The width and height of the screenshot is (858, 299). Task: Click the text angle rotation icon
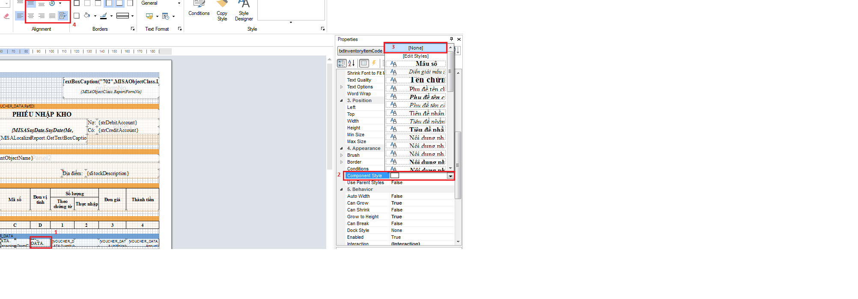click(x=52, y=3)
